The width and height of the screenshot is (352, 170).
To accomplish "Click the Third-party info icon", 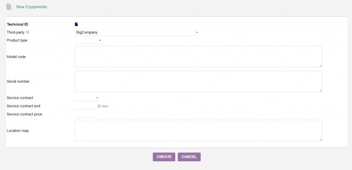I will 27,32.
